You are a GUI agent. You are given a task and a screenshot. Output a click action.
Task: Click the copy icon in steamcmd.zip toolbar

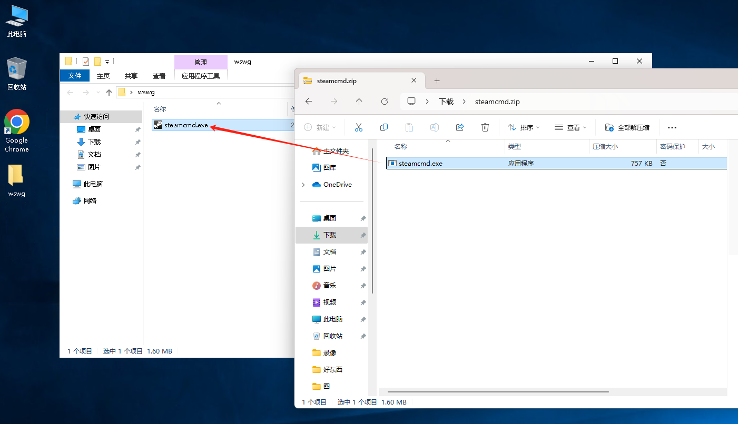pyautogui.click(x=384, y=127)
